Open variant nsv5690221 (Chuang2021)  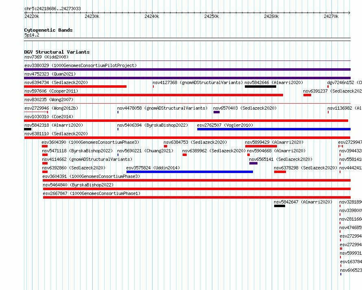[145, 151]
